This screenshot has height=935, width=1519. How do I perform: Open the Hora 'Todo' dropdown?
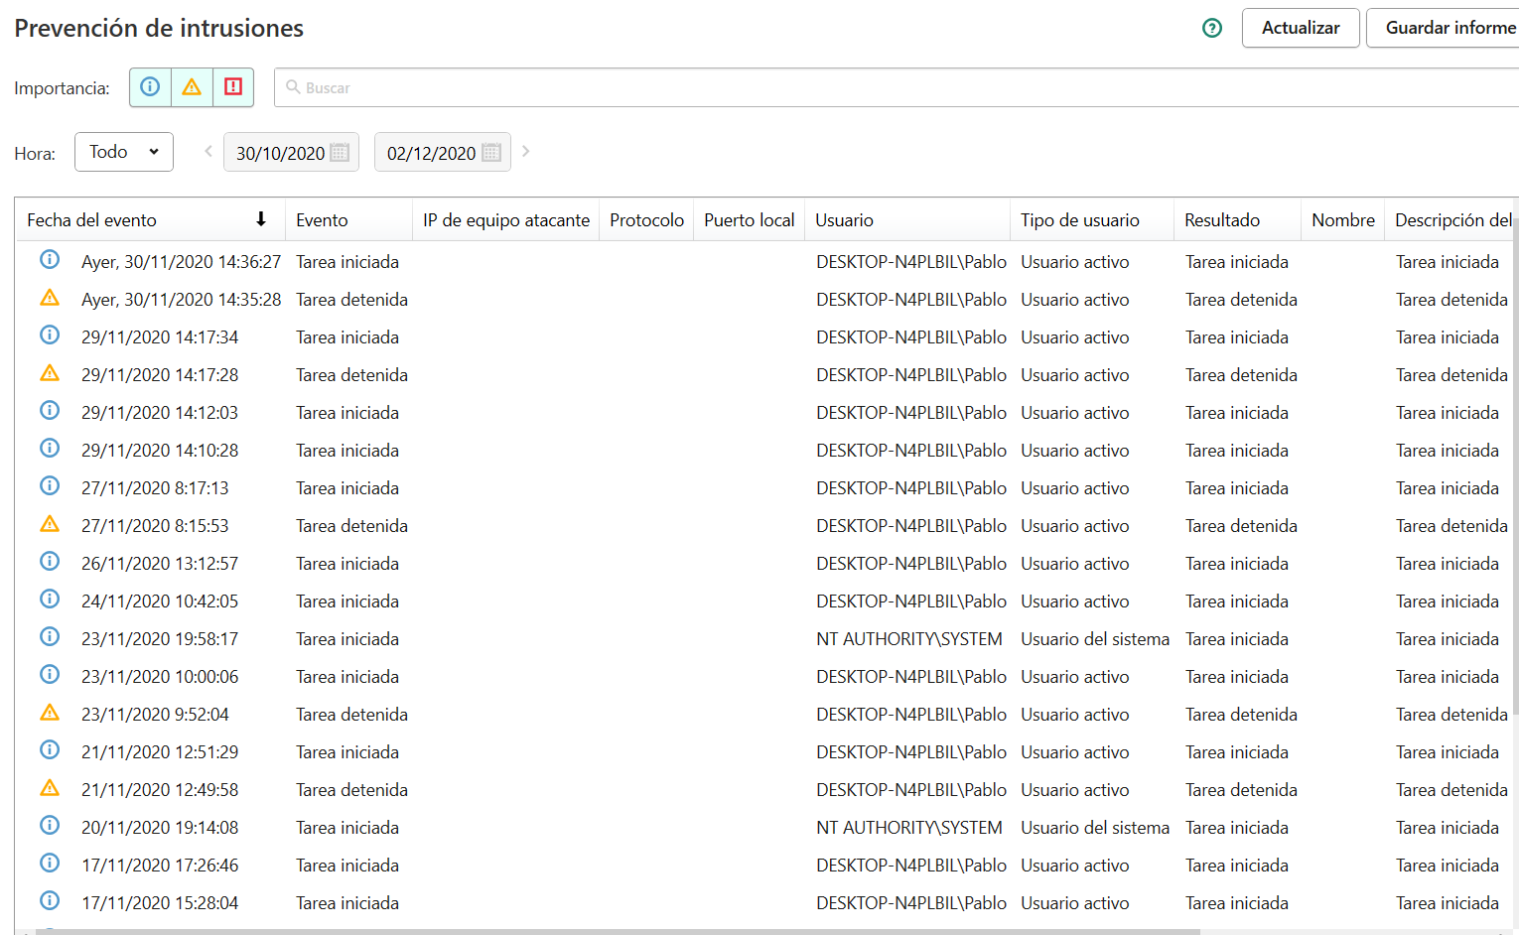(124, 152)
